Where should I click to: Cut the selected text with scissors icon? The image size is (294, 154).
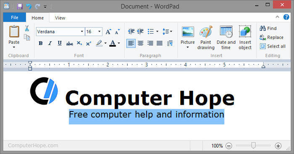27,28
